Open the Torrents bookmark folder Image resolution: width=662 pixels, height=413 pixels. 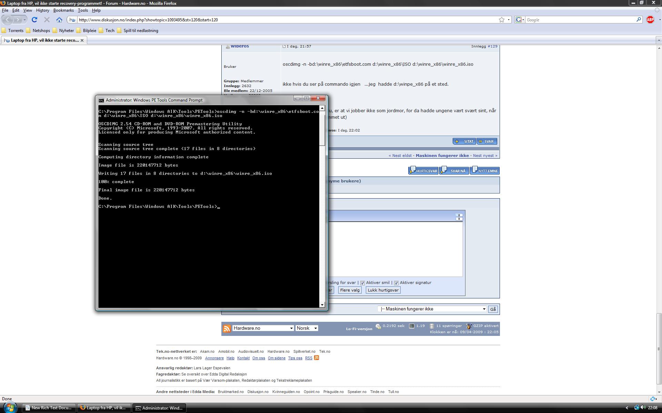tap(12, 31)
